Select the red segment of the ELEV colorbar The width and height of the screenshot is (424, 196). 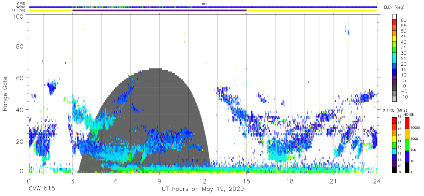click(394, 22)
